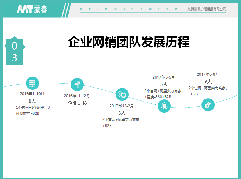Screen dimensions: 241x179
Task: Select the slide title 企业网销团队发展历程
Action: [x=129, y=42]
